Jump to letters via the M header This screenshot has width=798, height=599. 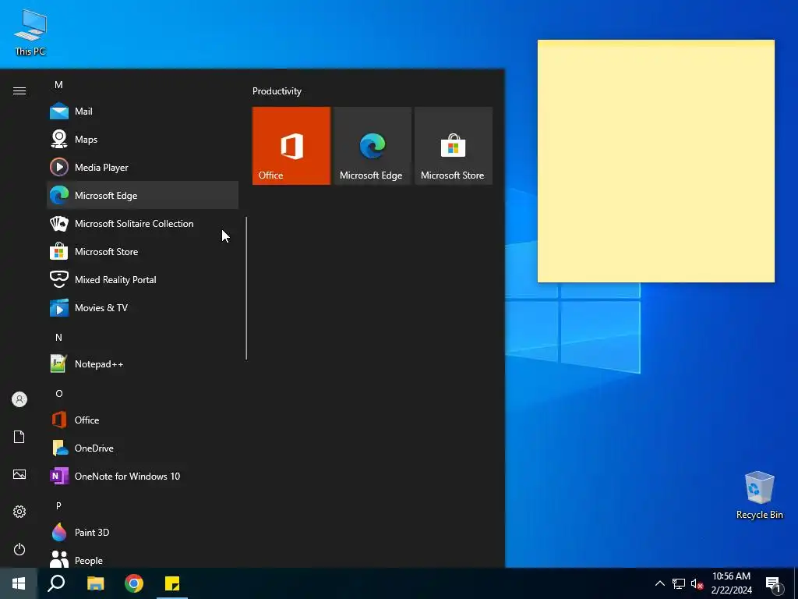coord(58,84)
